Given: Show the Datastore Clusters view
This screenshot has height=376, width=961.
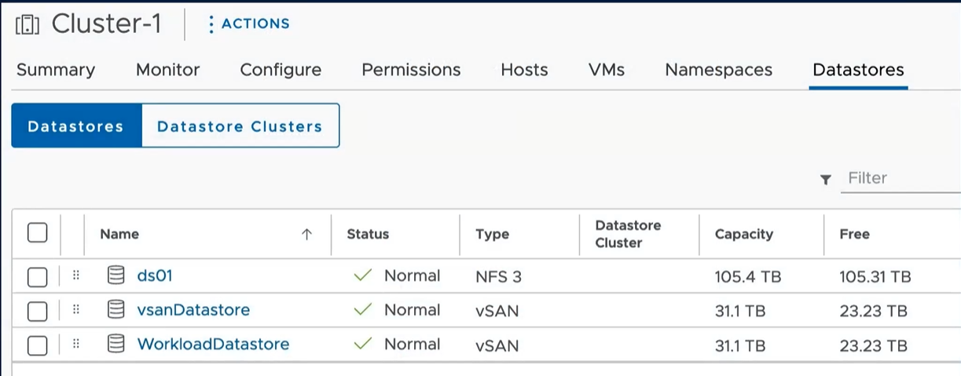Looking at the screenshot, I should [240, 126].
